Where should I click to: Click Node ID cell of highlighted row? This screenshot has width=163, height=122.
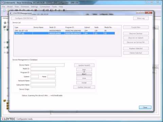point(55,33)
